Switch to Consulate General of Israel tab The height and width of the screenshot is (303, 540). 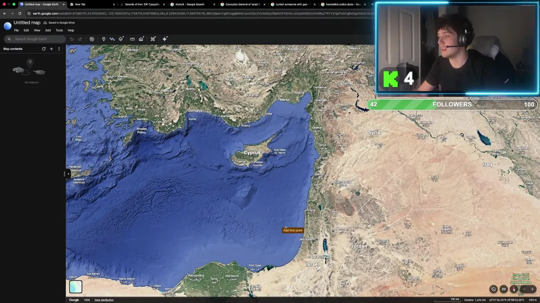[x=243, y=4]
